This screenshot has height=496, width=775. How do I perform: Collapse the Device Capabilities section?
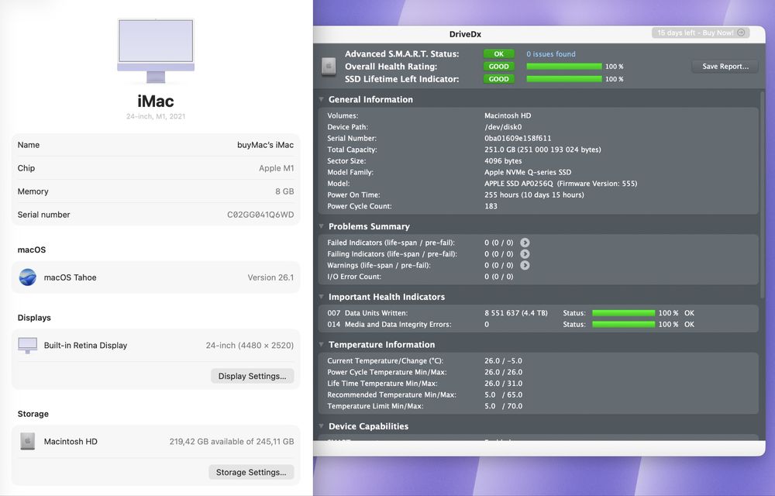click(322, 425)
